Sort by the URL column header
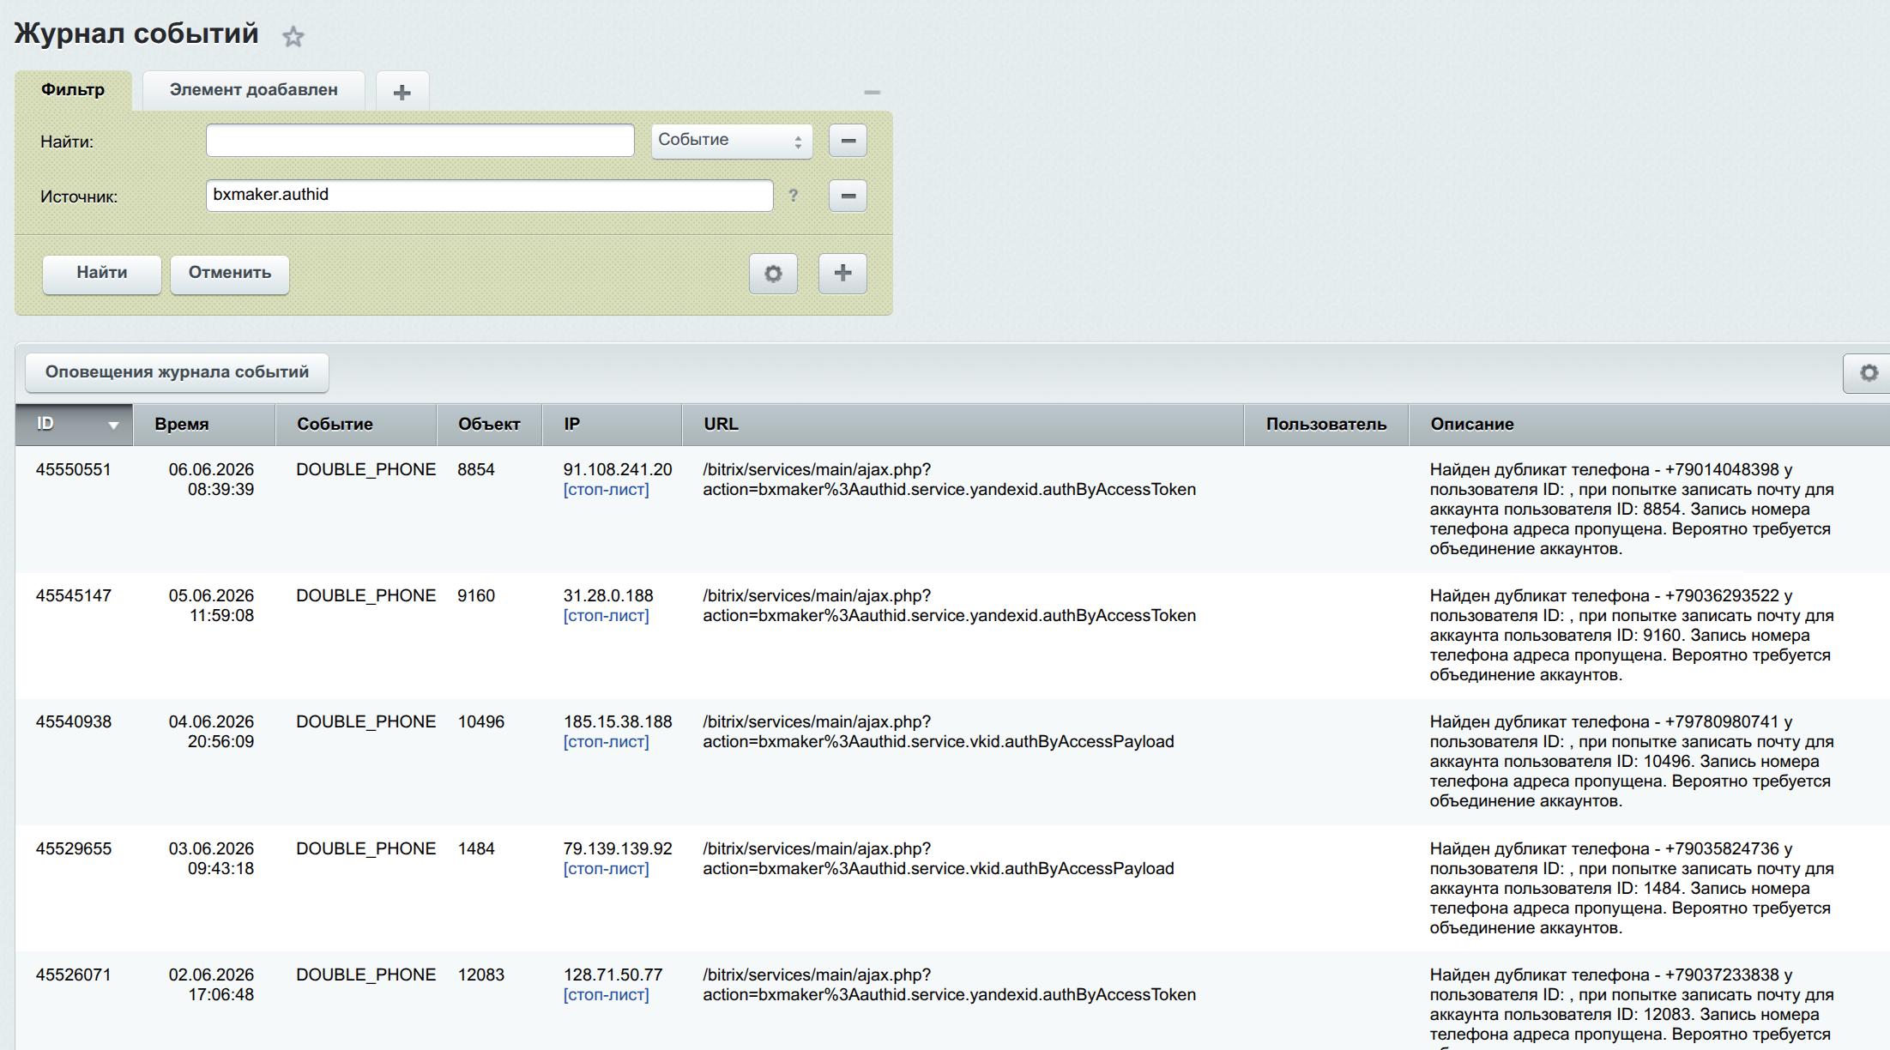Image resolution: width=1890 pixels, height=1050 pixels. pos(963,425)
